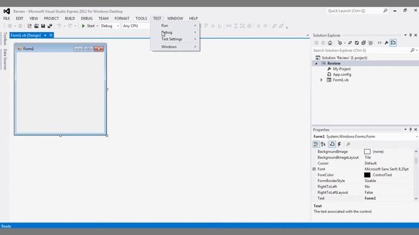
Task: Open the BUILD menu
Action: click(70, 18)
